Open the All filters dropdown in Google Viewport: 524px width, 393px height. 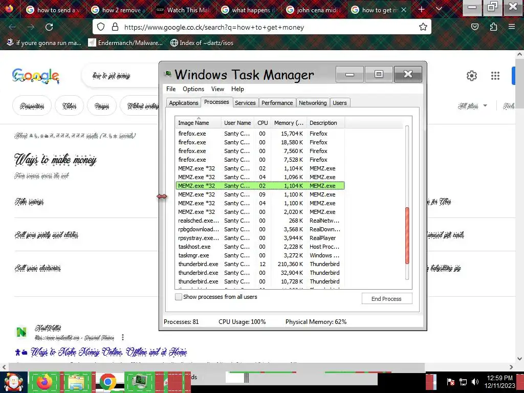click(472, 106)
